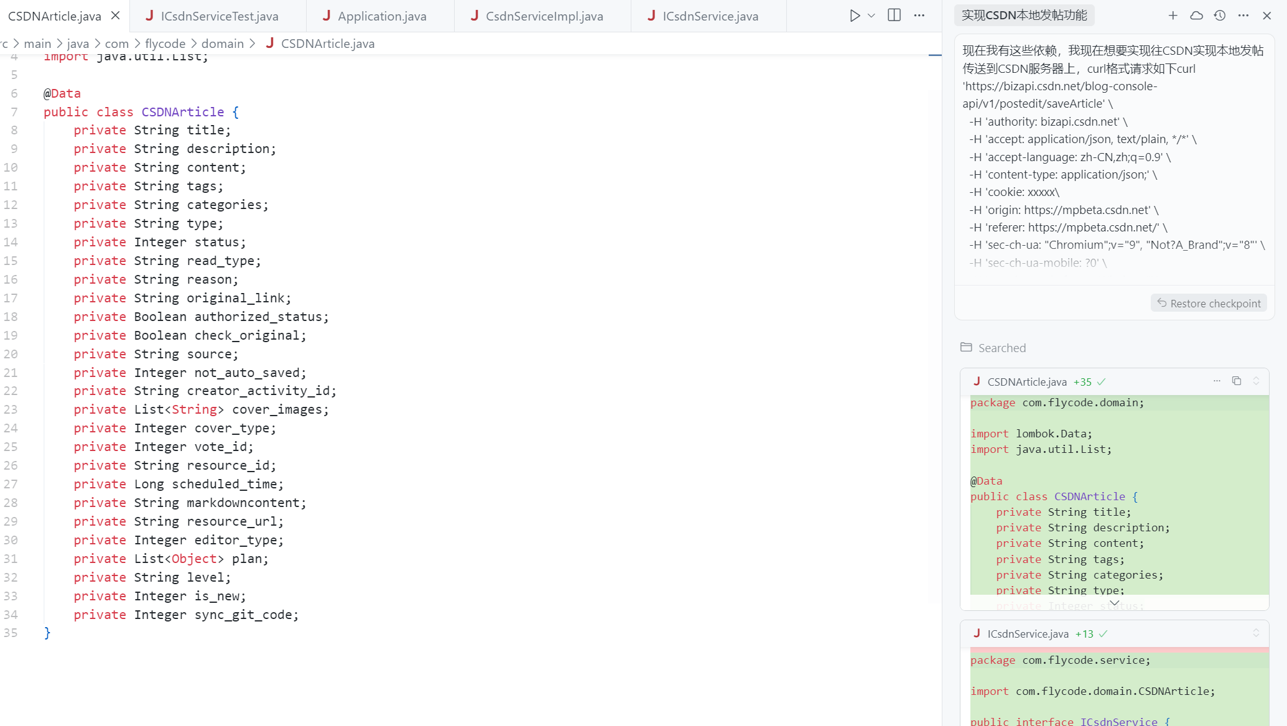This screenshot has width=1287, height=726.
Task: Open the run options dropdown arrow
Action: (871, 16)
